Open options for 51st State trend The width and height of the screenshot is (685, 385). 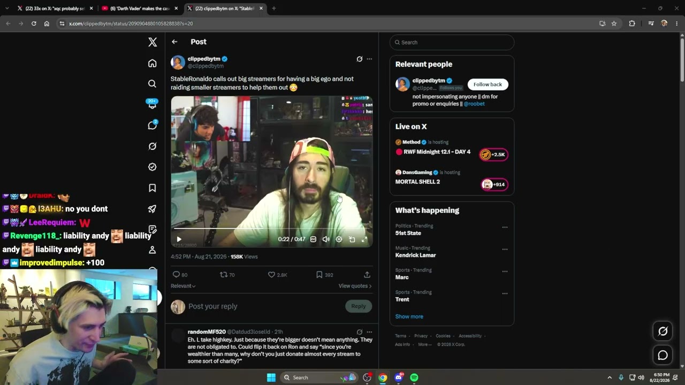coord(505,227)
